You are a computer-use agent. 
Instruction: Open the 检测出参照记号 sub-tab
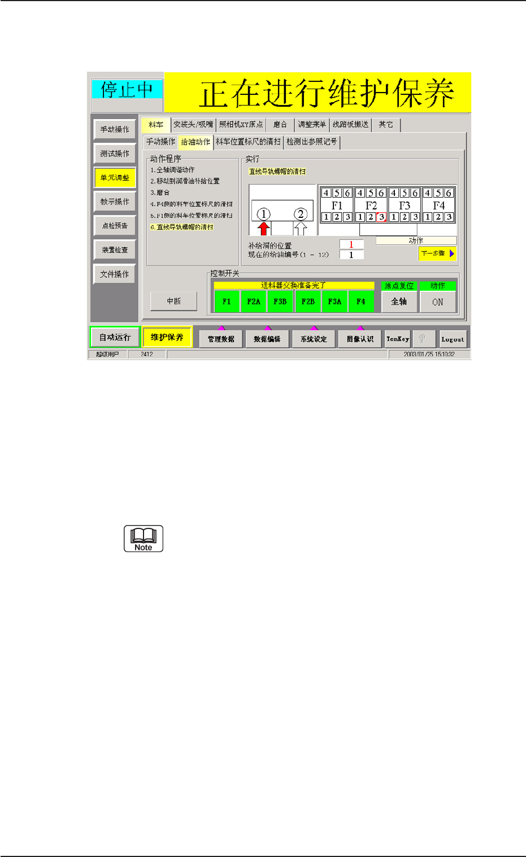tap(312, 142)
